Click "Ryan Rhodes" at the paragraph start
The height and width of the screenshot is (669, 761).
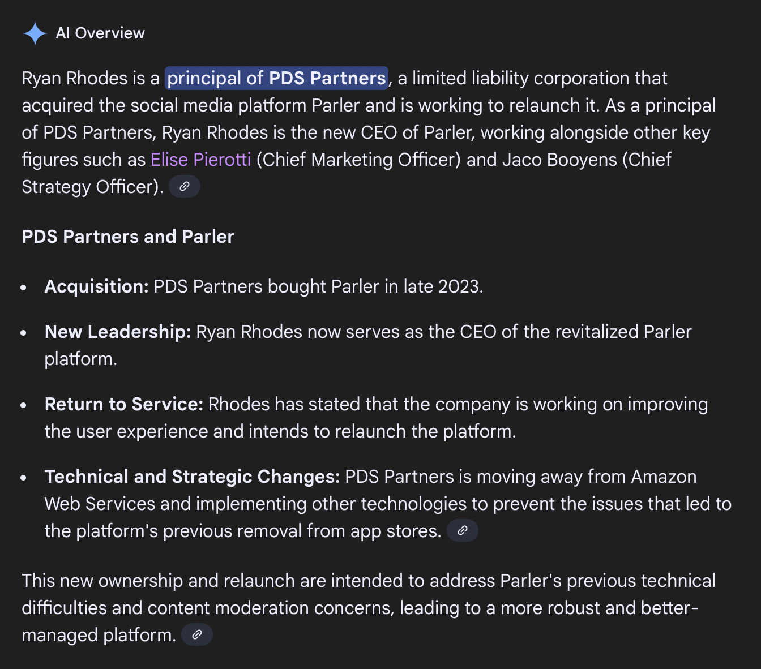click(75, 78)
